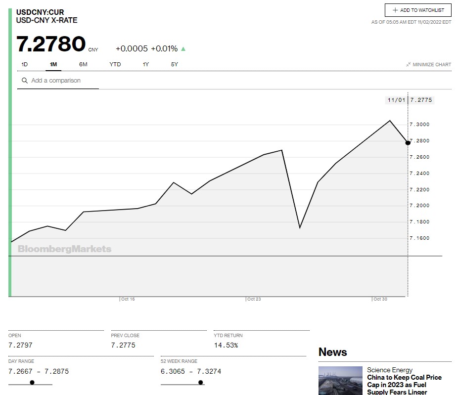The image size is (456, 395).
Task: Click the 11/01 chart tooltip label
Action: 396,100
